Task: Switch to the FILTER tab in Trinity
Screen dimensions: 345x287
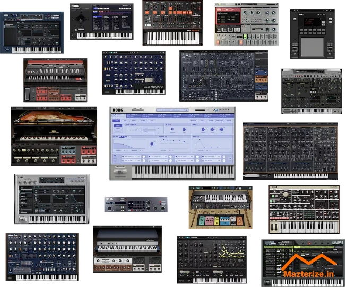Action: point(143,121)
